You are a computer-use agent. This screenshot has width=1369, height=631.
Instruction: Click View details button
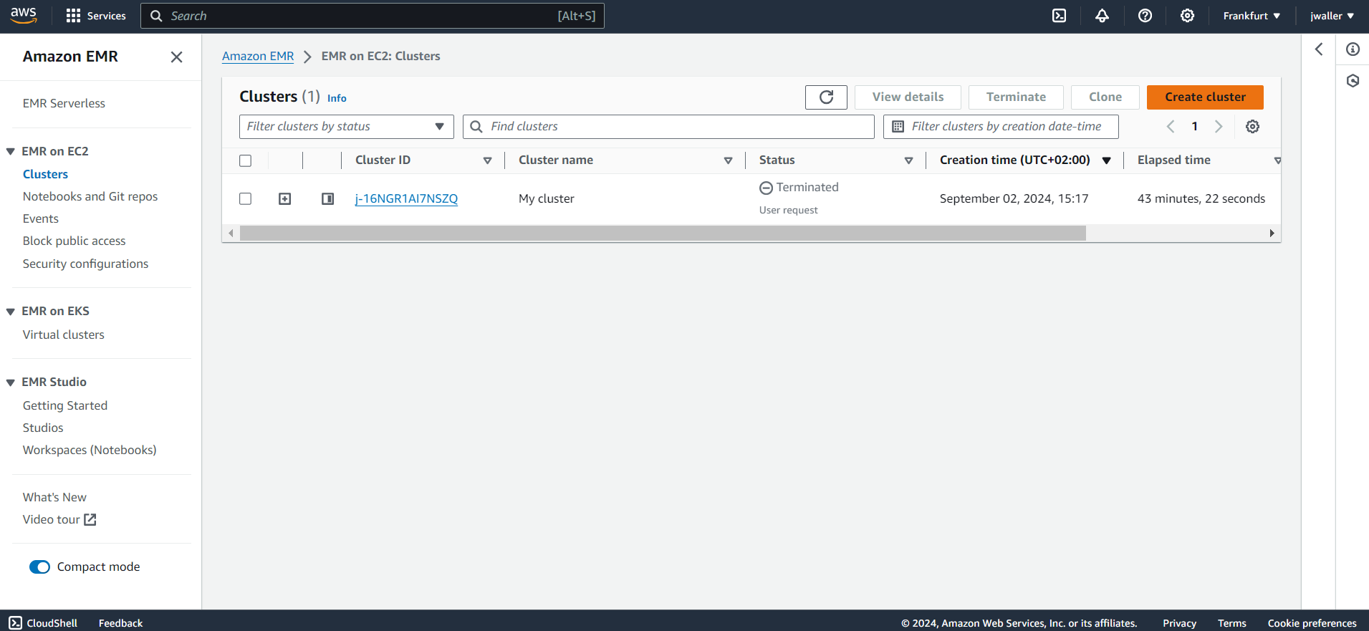(908, 97)
